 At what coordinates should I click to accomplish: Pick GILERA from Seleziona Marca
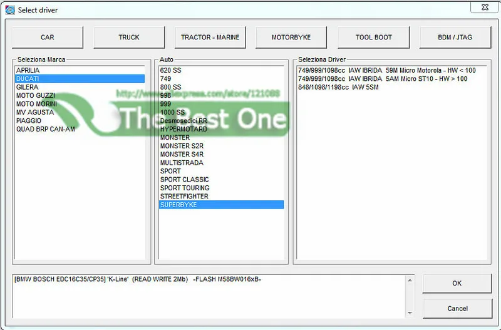pos(80,87)
